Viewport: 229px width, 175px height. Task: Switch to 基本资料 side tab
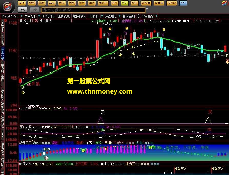pos(3,67)
